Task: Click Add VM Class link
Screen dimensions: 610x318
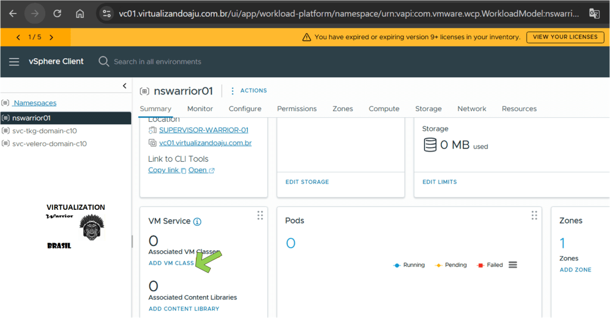Action: click(171, 263)
